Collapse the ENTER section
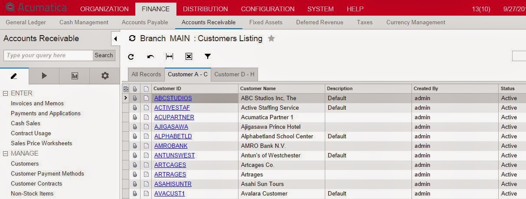Image resolution: width=526 pixels, height=199 pixels. pos(6,93)
